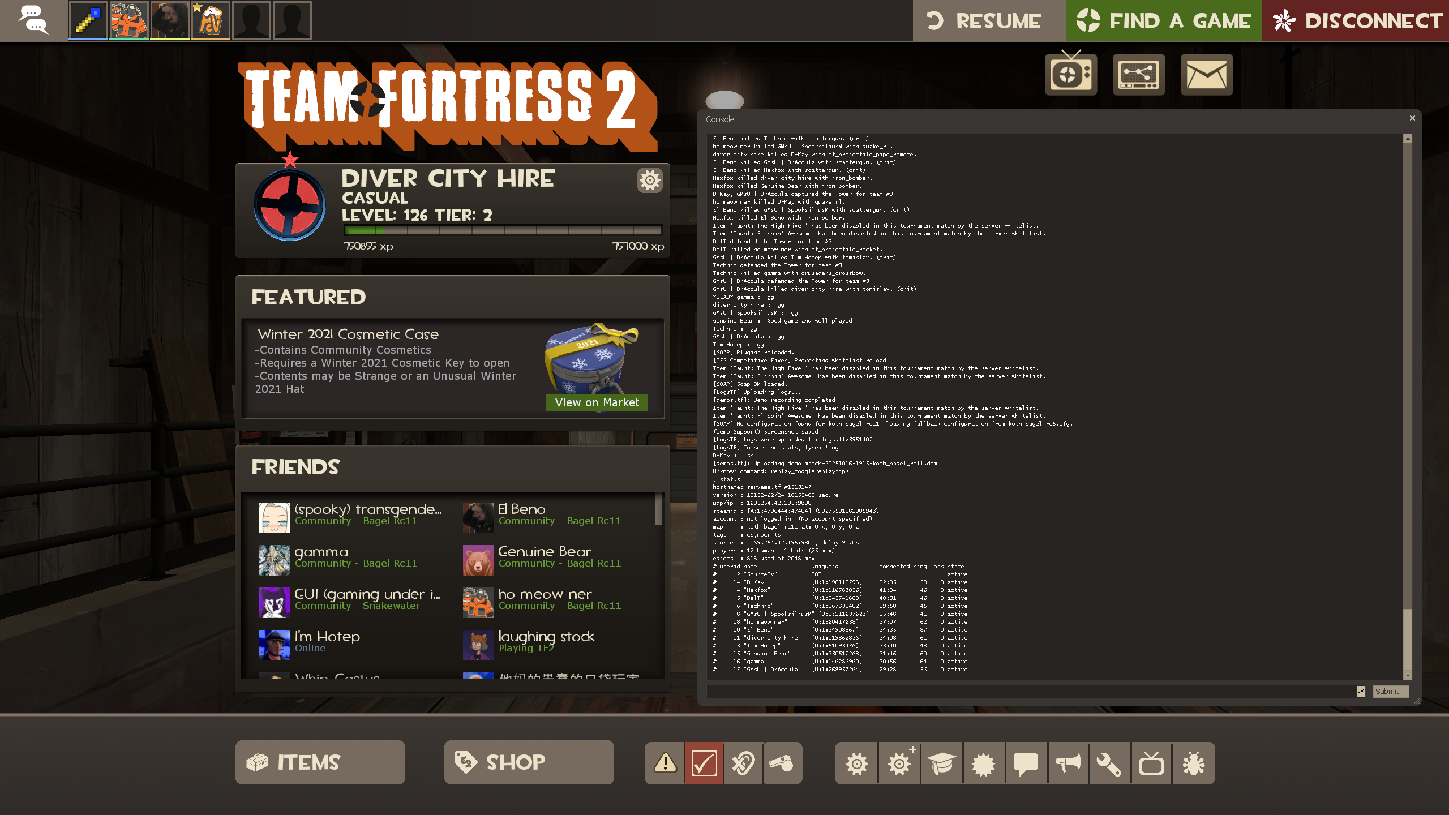Open advanced options gear with plus
Image resolution: width=1449 pixels, height=815 pixels.
[x=900, y=763]
